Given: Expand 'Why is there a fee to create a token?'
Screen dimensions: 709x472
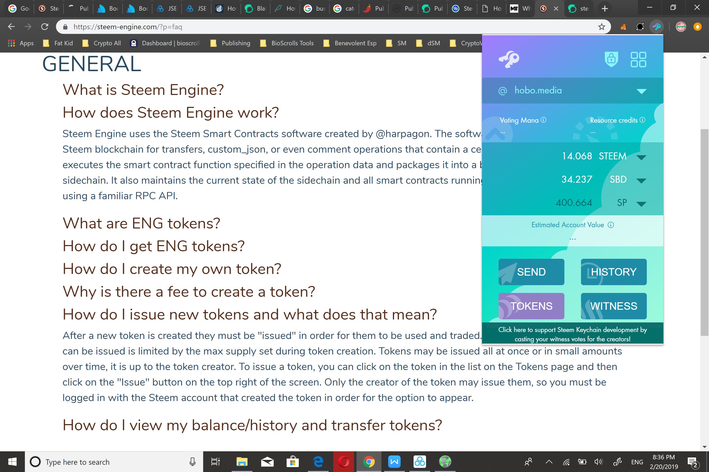Looking at the screenshot, I should click(189, 292).
